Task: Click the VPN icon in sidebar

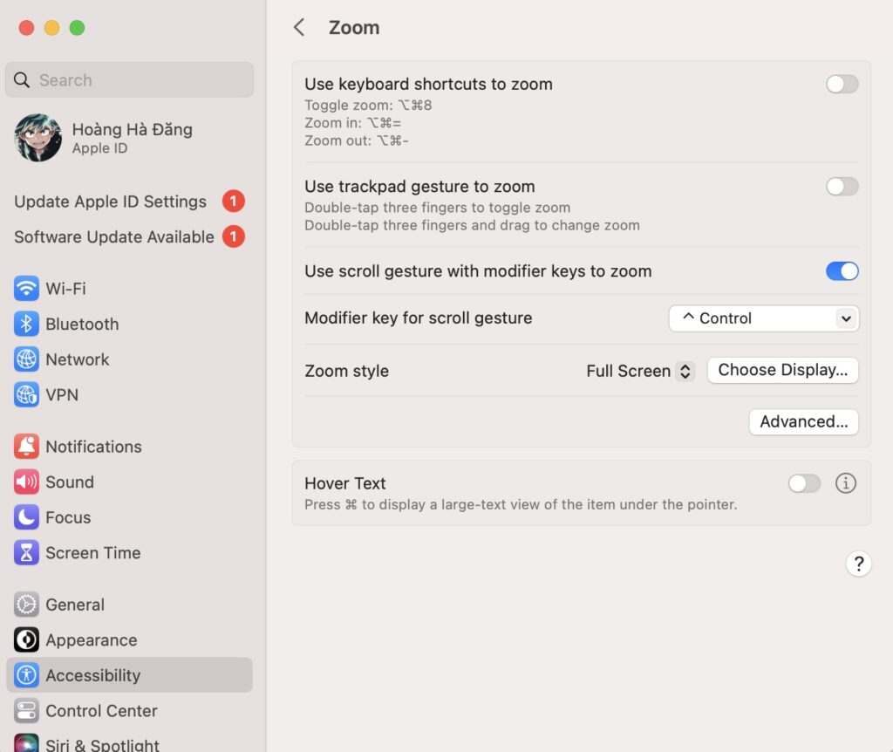Action: tap(26, 394)
